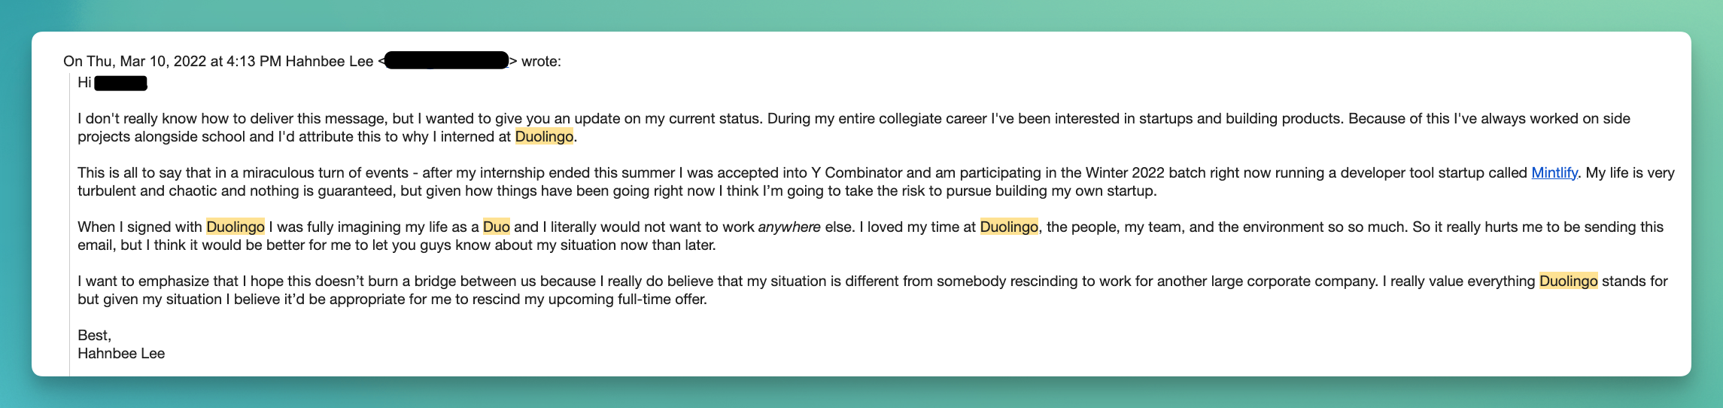Click the italicized word "anywhere"
Image resolution: width=1723 pixels, height=408 pixels.
(x=789, y=227)
